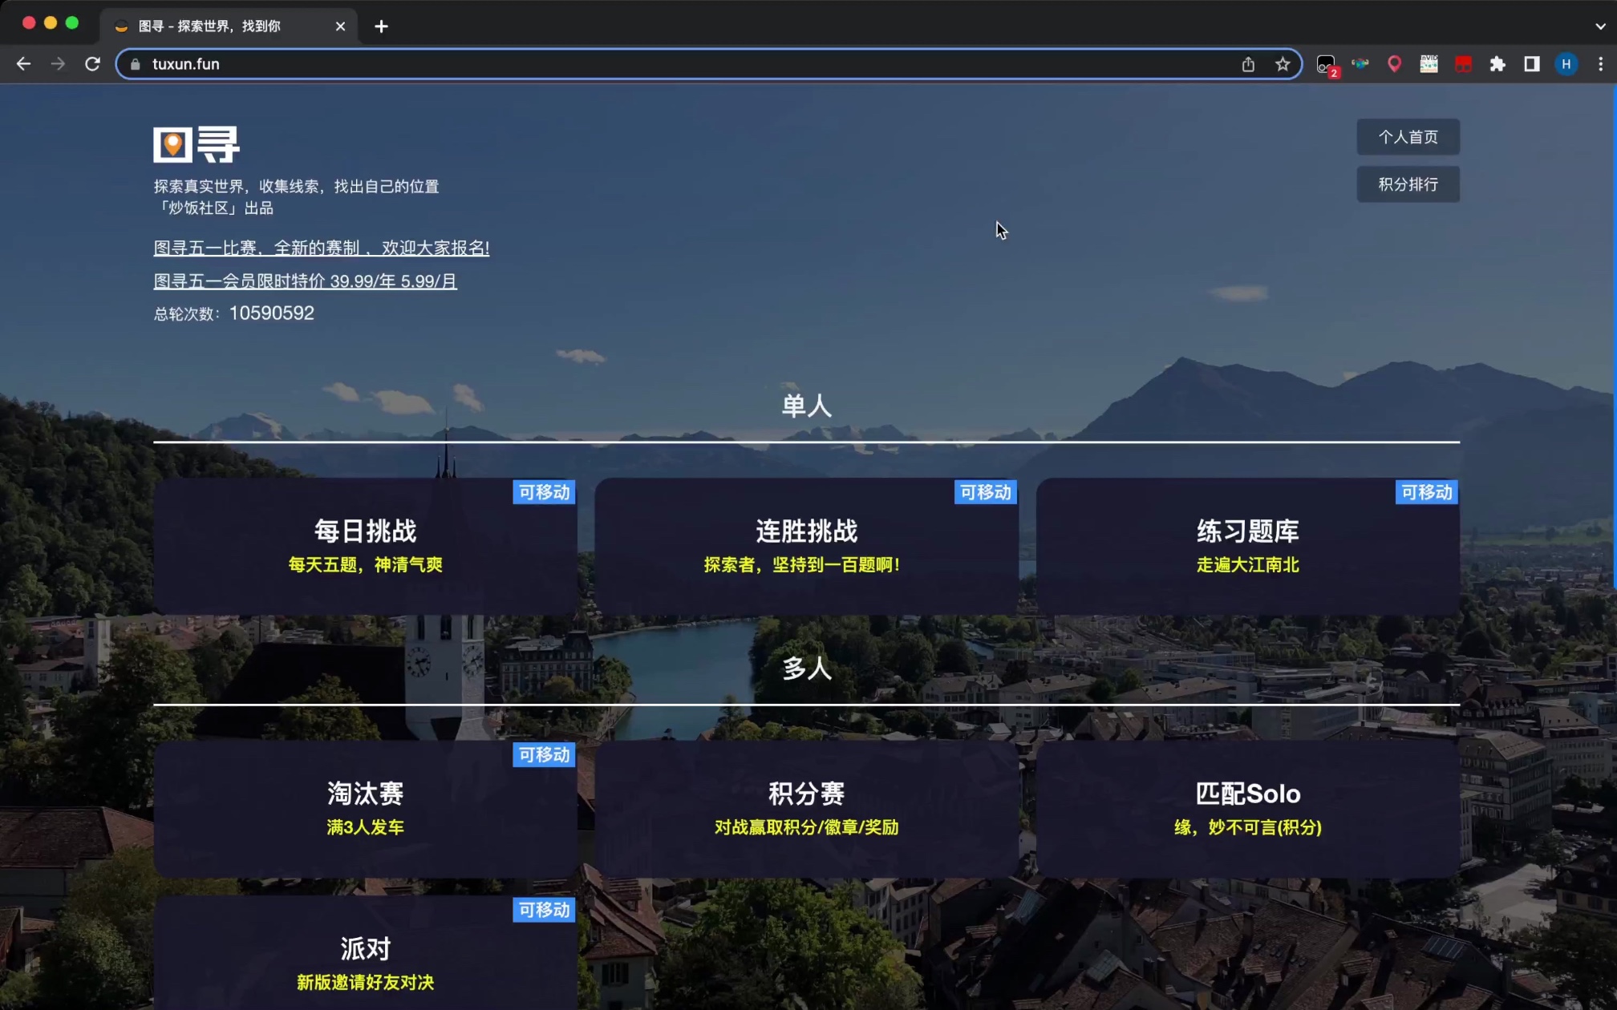This screenshot has width=1617, height=1010.
Task: Click the share icon in the address bar
Action: [x=1248, y=64]
